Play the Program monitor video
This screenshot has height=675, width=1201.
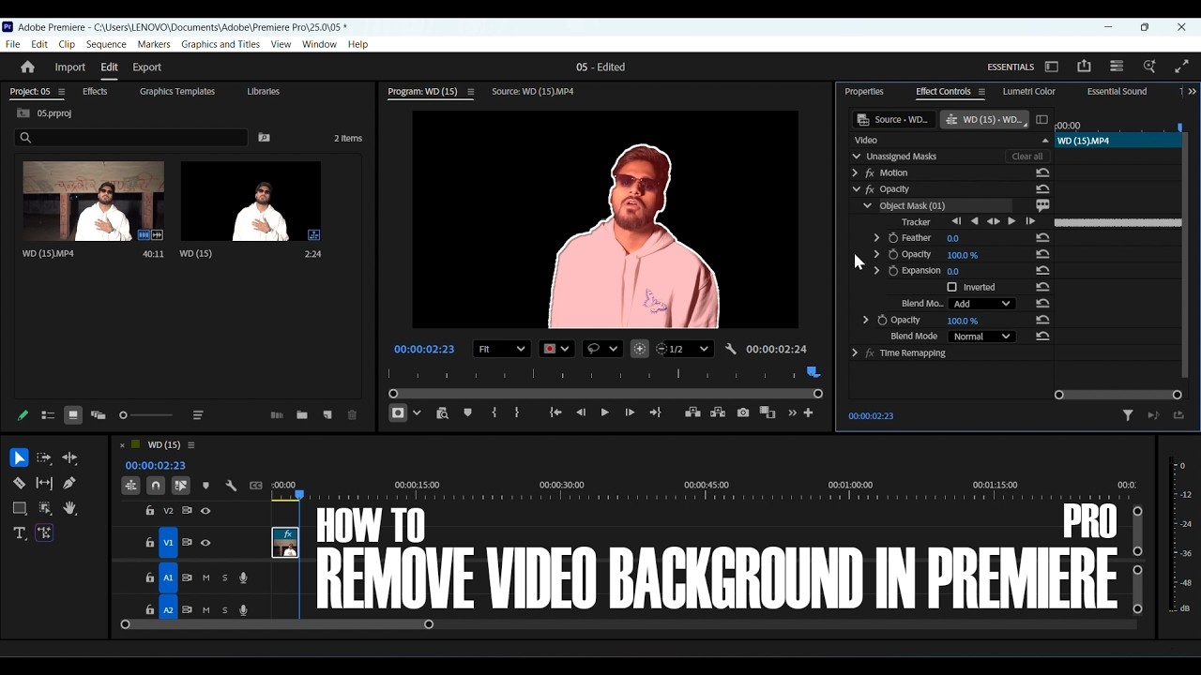[x=604, y=412]
